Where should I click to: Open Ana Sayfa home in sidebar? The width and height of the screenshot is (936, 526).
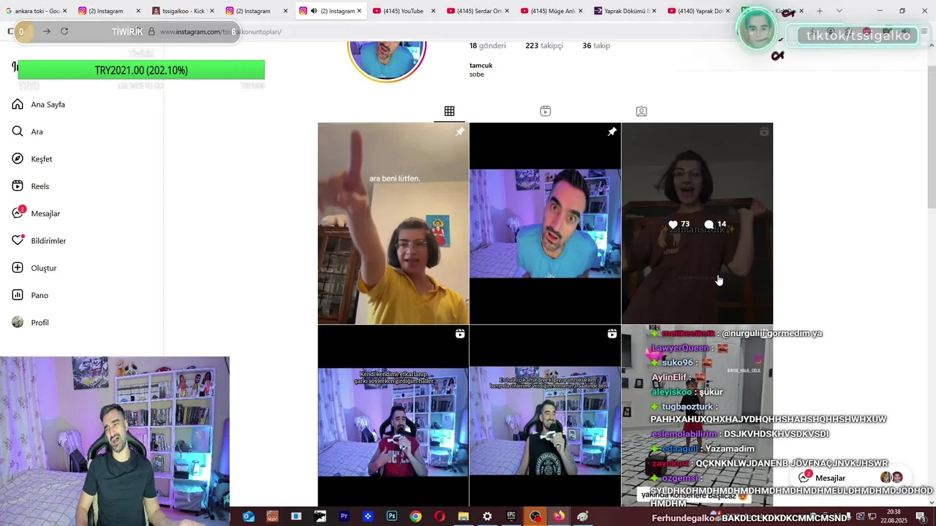39,104
